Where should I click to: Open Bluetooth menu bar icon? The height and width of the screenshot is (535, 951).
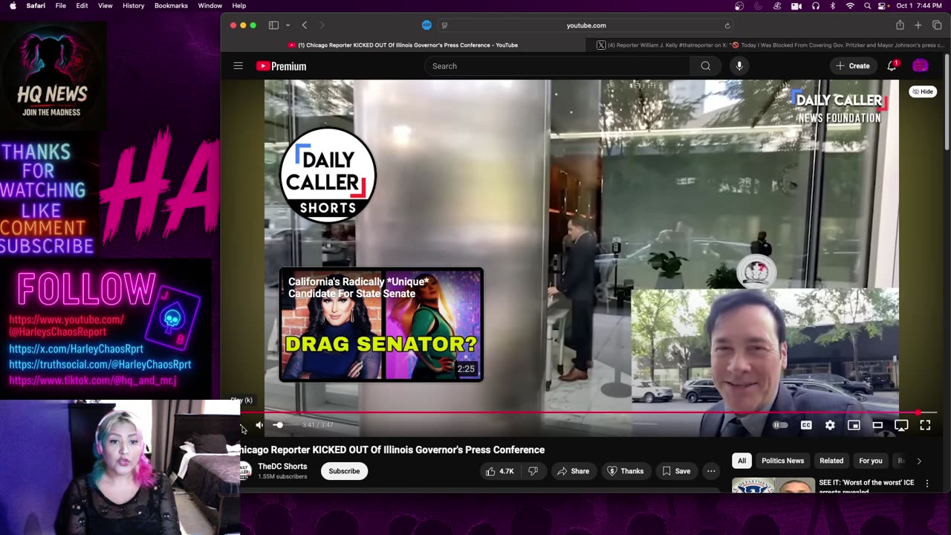point(833,6)
